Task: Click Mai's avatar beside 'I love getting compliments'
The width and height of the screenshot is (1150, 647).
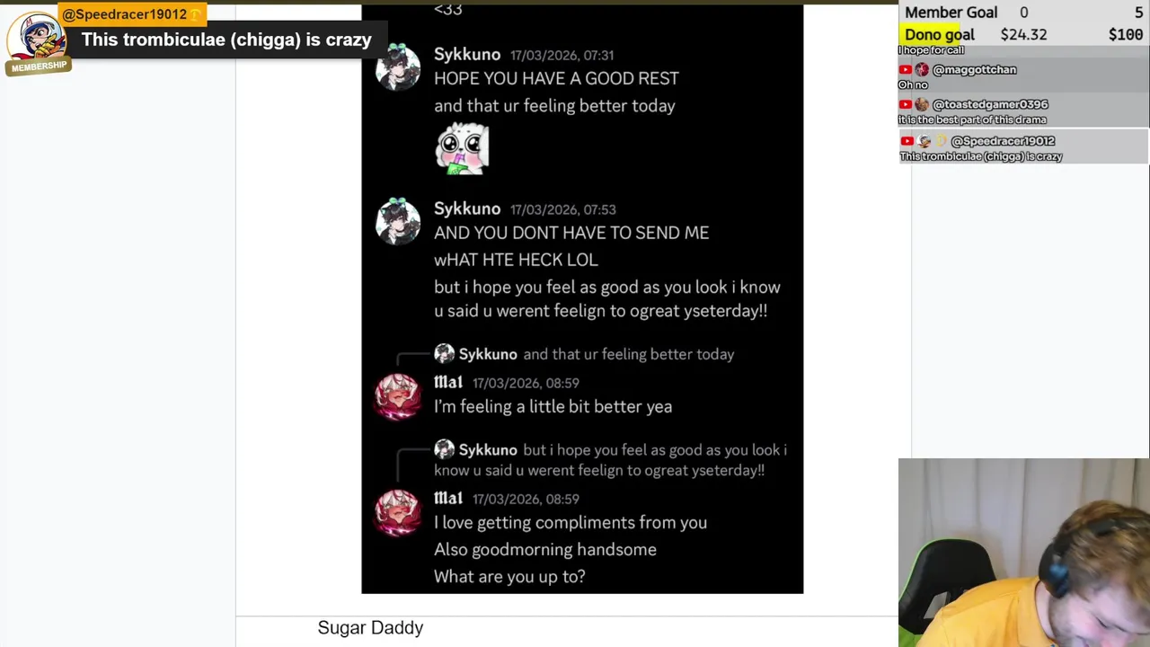Action: point(397,512)
